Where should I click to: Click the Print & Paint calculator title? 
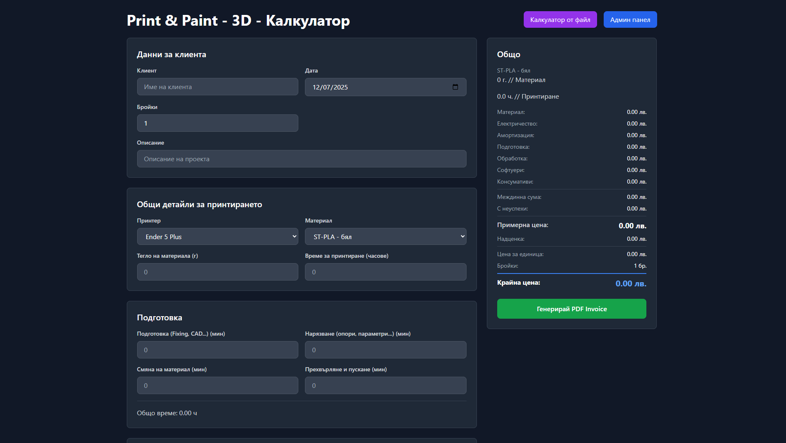pyautogui.click(x=238, y=20)
